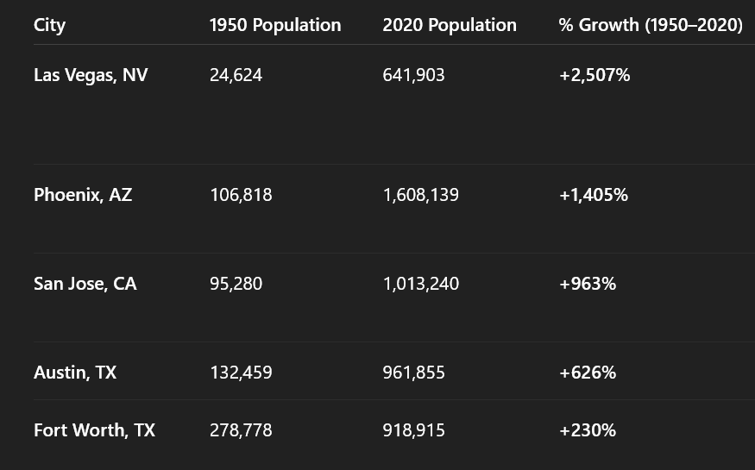Click the 106,818 population value

pyautogui.click(x=241, y=195)
